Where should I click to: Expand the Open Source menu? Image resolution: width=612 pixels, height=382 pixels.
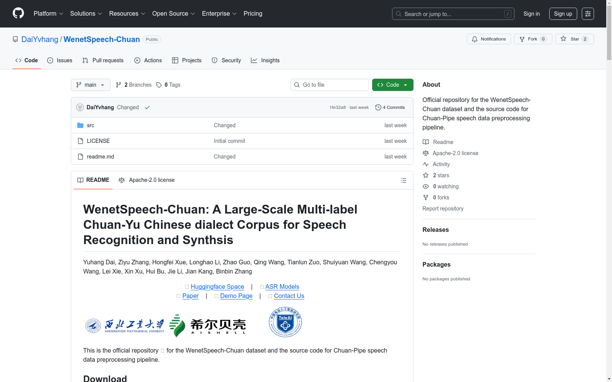click(174, 14)
